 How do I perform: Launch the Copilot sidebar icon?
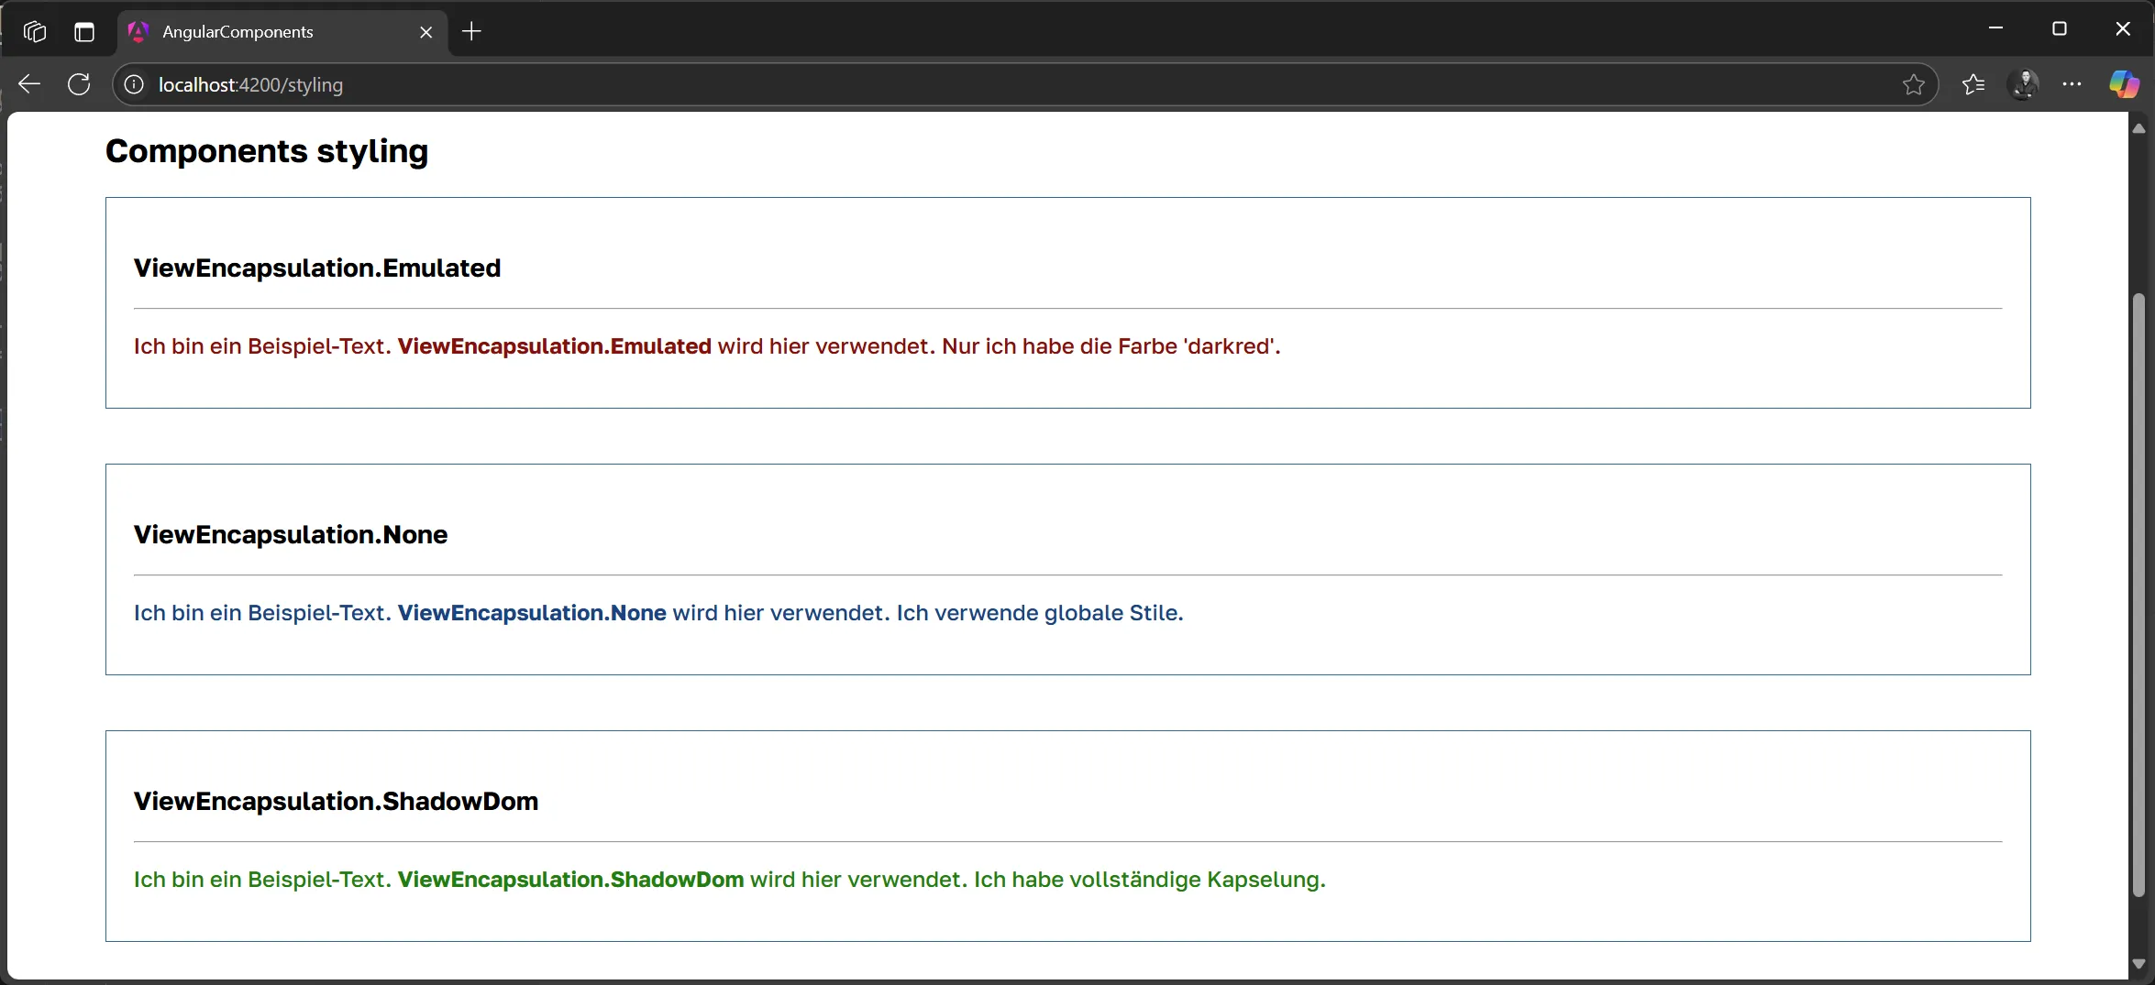click(x=2124, y=84)
